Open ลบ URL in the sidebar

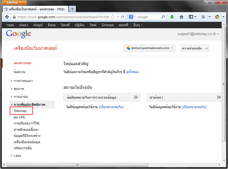click(20, 117)
